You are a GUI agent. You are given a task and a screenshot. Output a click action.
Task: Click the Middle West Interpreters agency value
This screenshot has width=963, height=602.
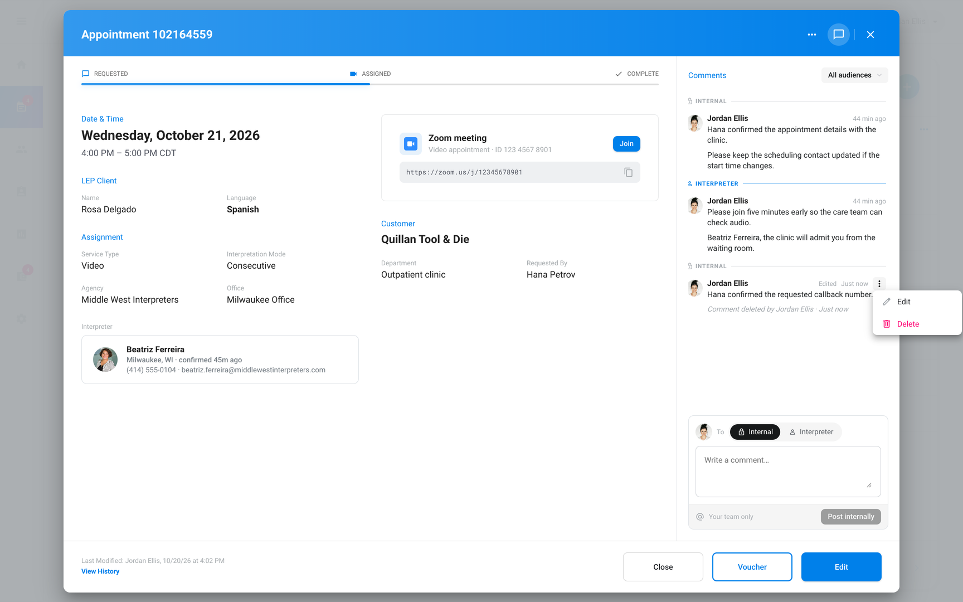[x=130, y=300]
